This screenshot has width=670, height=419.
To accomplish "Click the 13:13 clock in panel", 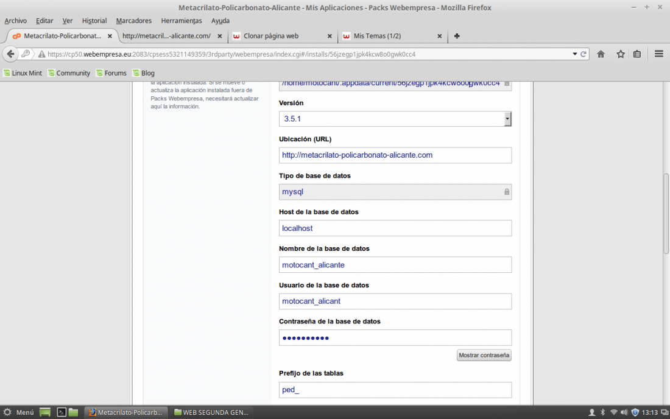I will pyautogui.click(x=649, y=412).
